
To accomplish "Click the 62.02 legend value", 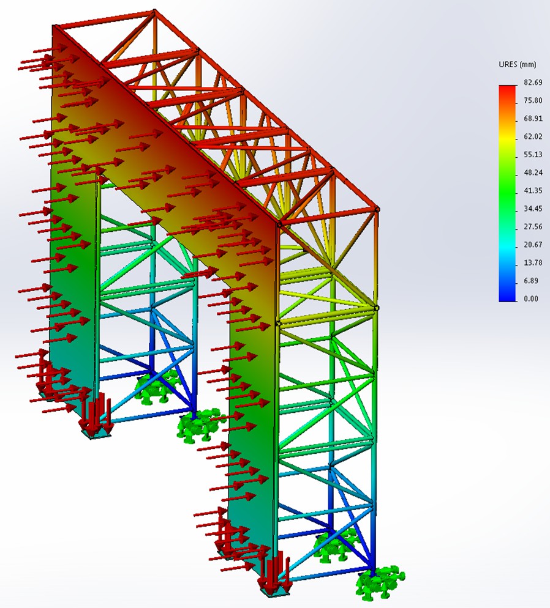I will pyautogui.click(x=532, y=136).
